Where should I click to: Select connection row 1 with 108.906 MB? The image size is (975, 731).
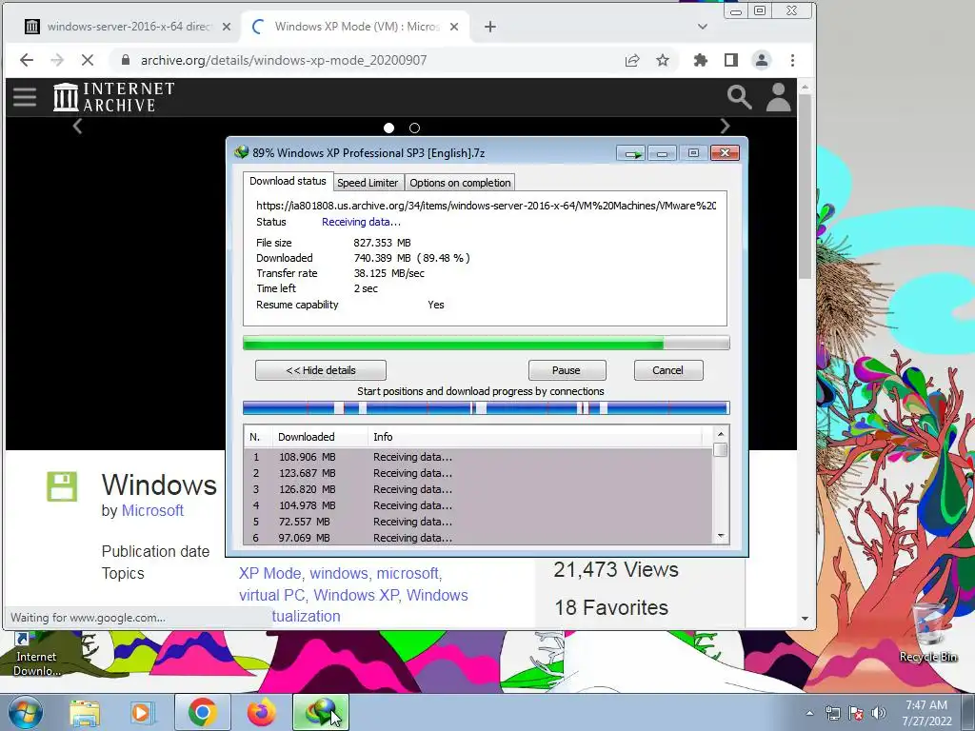tap(478, 457)
